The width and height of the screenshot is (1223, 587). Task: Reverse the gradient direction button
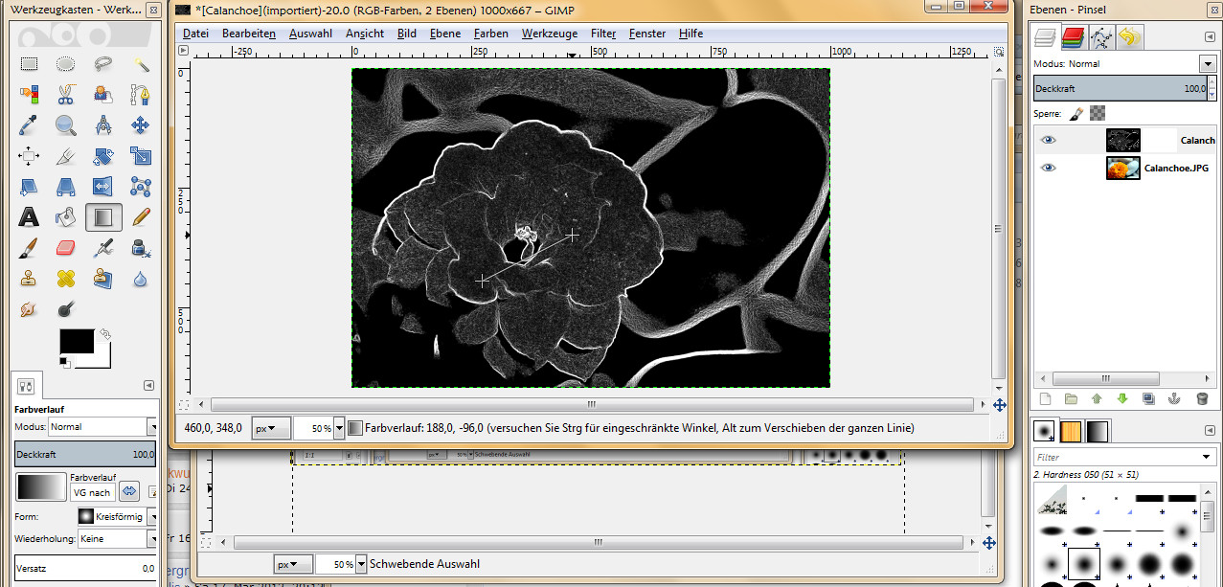[129, 491]
